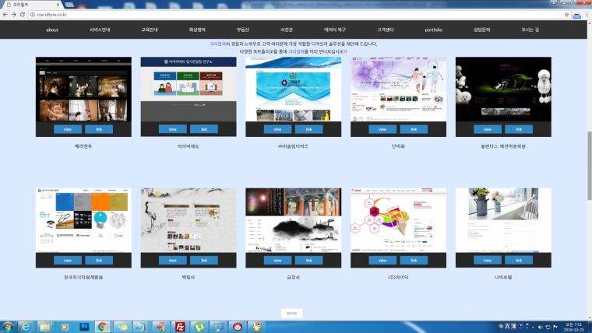The height and width of the screenshot is (333, 592).
Task: Click the blue extension icon beside the star
Action: [577, 15]
